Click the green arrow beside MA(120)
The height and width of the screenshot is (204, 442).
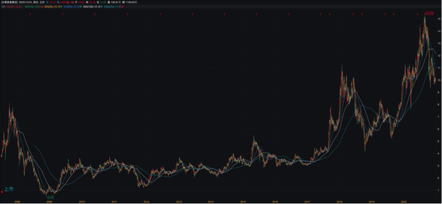pyautogui.click(x=102, y=7)
